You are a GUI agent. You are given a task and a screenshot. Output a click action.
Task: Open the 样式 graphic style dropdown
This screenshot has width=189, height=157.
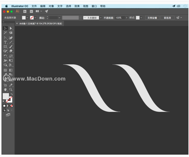141,18
